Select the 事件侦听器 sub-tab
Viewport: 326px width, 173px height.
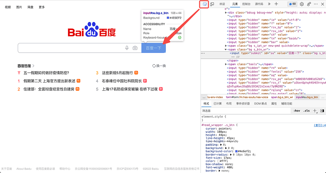(x=243, y=104)
